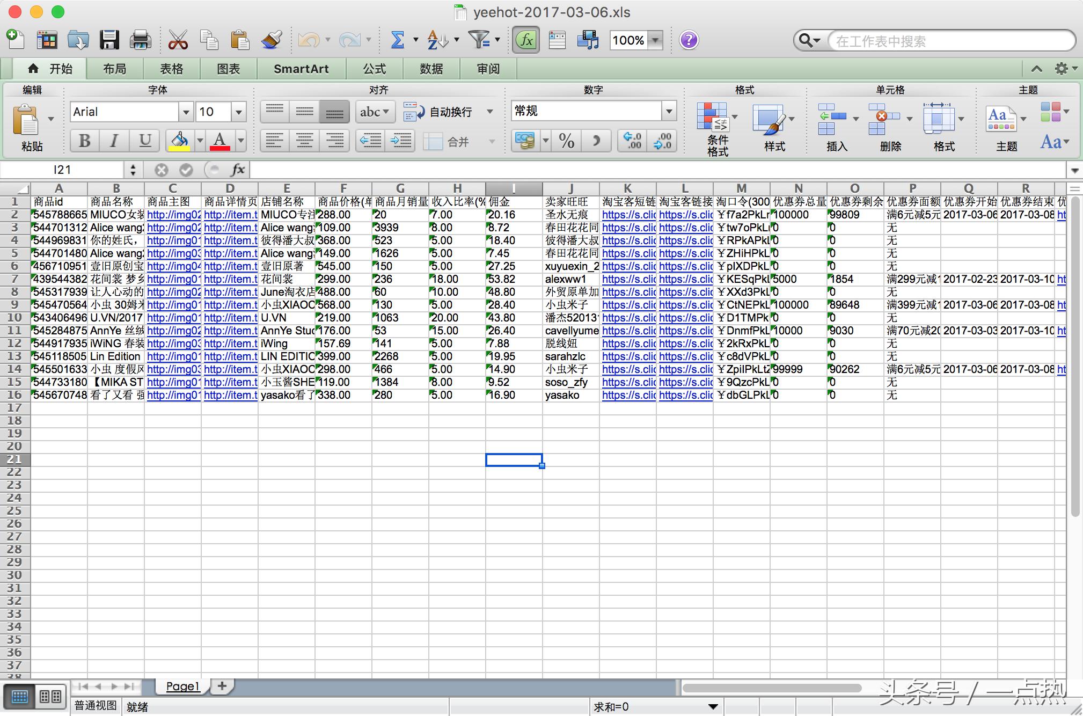This screenshot has width=1083, height=716.
Task: Switch to the 公式 ribbon tab
Action: 374,69
